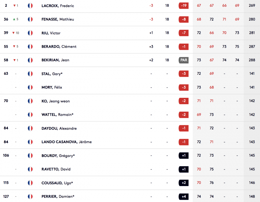Open player FENASSE, Mathieu
Viewport: 260px width, 202px height.
[x=58, y=19]
